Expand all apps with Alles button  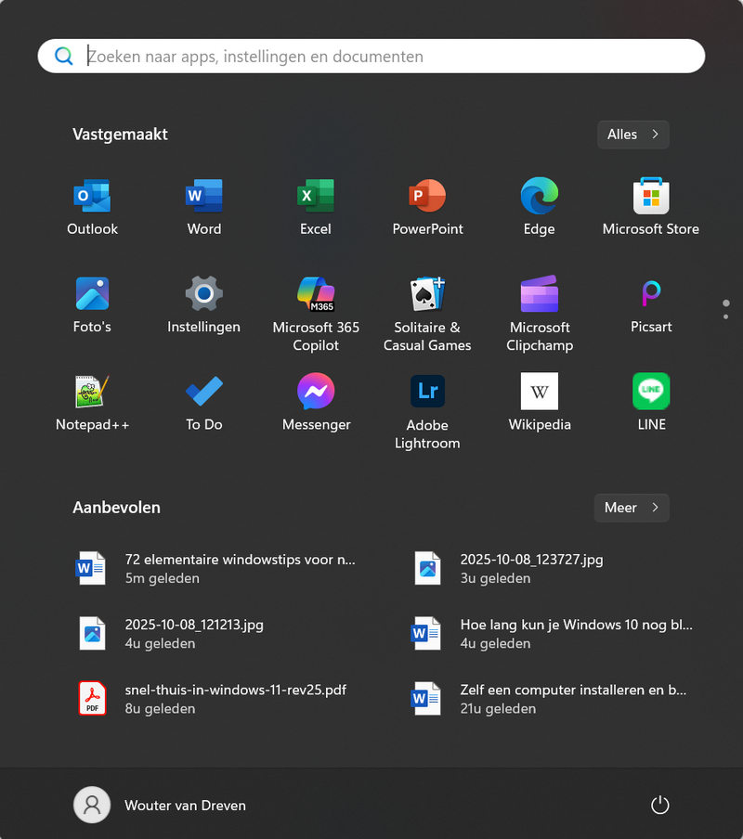632,135
